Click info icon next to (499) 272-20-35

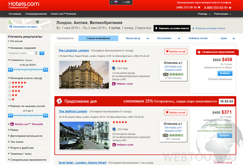199,7
